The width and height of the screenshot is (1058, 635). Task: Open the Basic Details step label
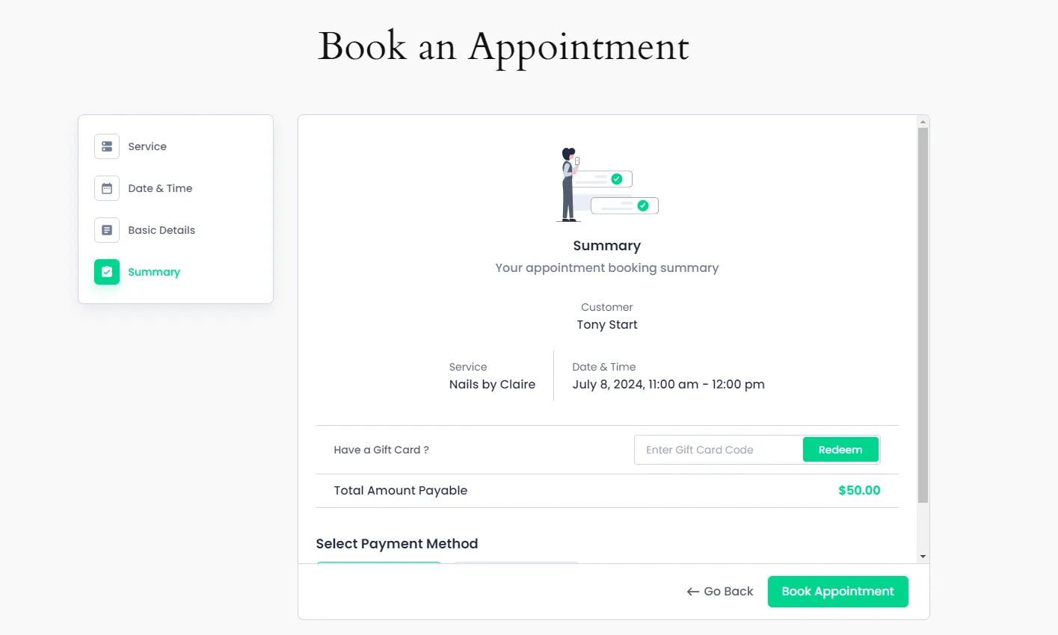162,230
